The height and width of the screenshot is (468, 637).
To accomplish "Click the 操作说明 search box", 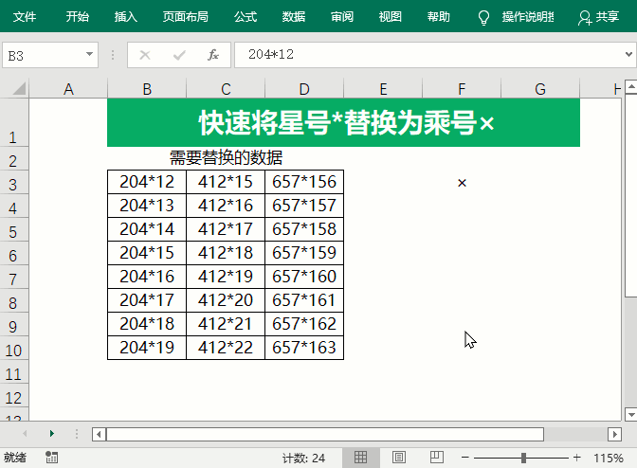I will (528, 17).
